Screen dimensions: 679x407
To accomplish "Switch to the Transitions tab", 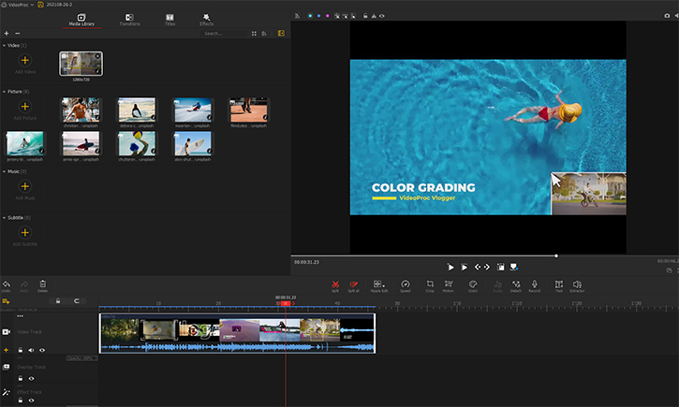I will (130, 19).
